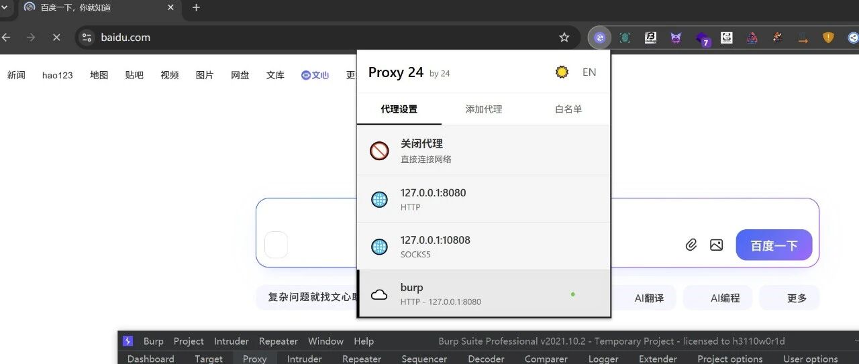859x364 pixels.
Task: Go forward with the browser arrow button
Action: (31, 38)
